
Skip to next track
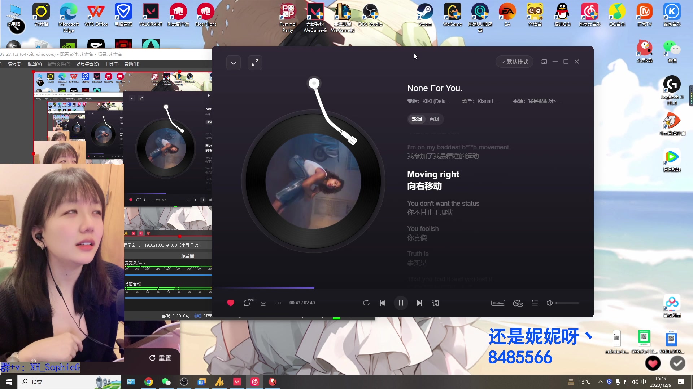coord(419,303)
